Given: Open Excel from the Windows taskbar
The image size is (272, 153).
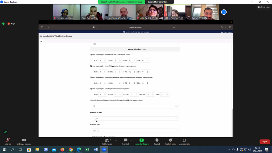Looking at the screenshot, I should [87, 150].
